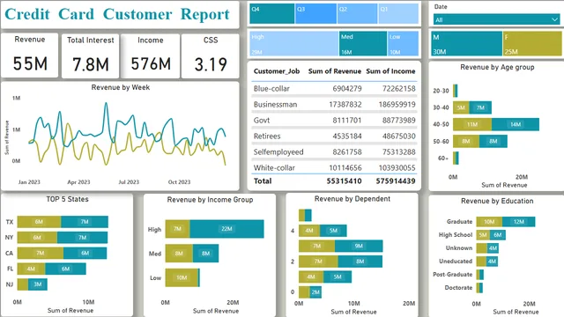
Task: Select the Q2 quarter slicer tile
Action: [357, 14]
